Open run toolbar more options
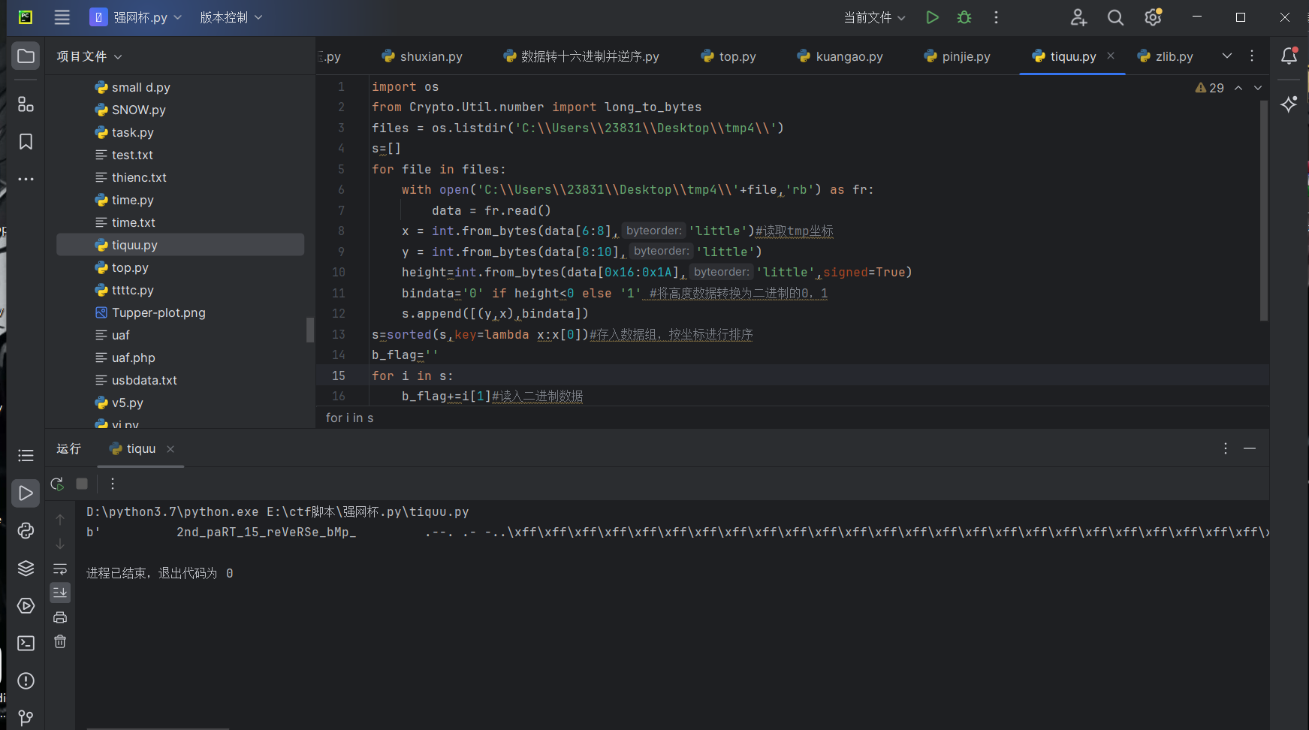The width and height of the screenshot is (1309, 730). 113,484
